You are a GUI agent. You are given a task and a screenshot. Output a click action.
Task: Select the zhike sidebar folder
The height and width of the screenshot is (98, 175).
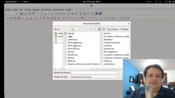click(x=59, y=33)
